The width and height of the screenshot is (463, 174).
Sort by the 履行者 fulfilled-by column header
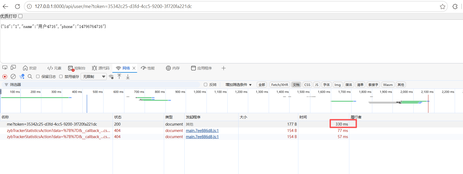click(x=406, y=117)
